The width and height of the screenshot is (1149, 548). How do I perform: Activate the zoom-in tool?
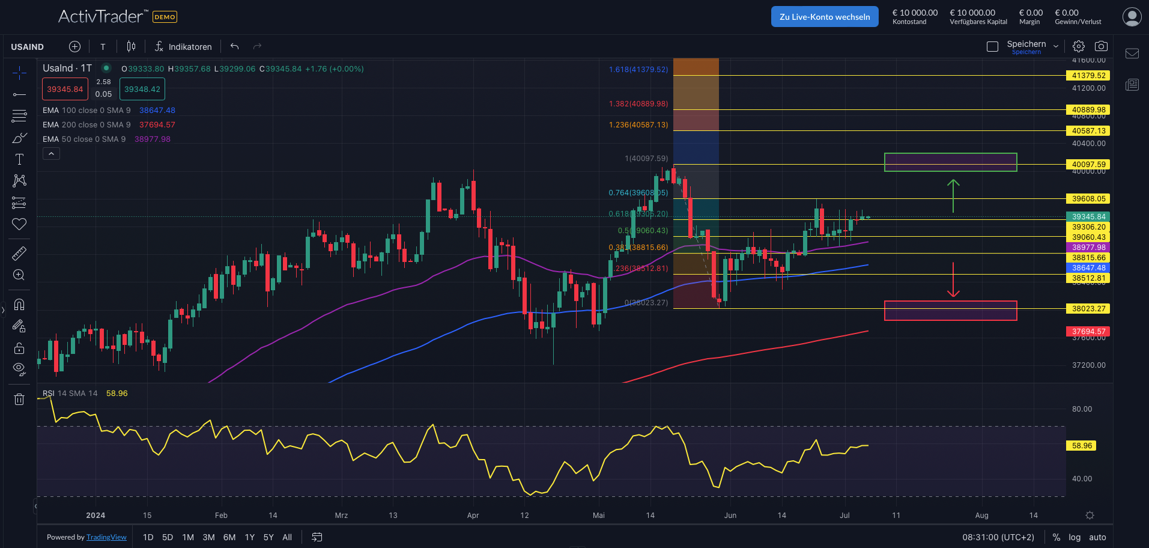19,275
